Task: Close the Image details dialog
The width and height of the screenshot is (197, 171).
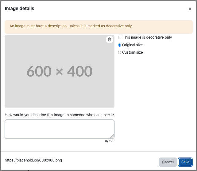Action: coord(190,9)
